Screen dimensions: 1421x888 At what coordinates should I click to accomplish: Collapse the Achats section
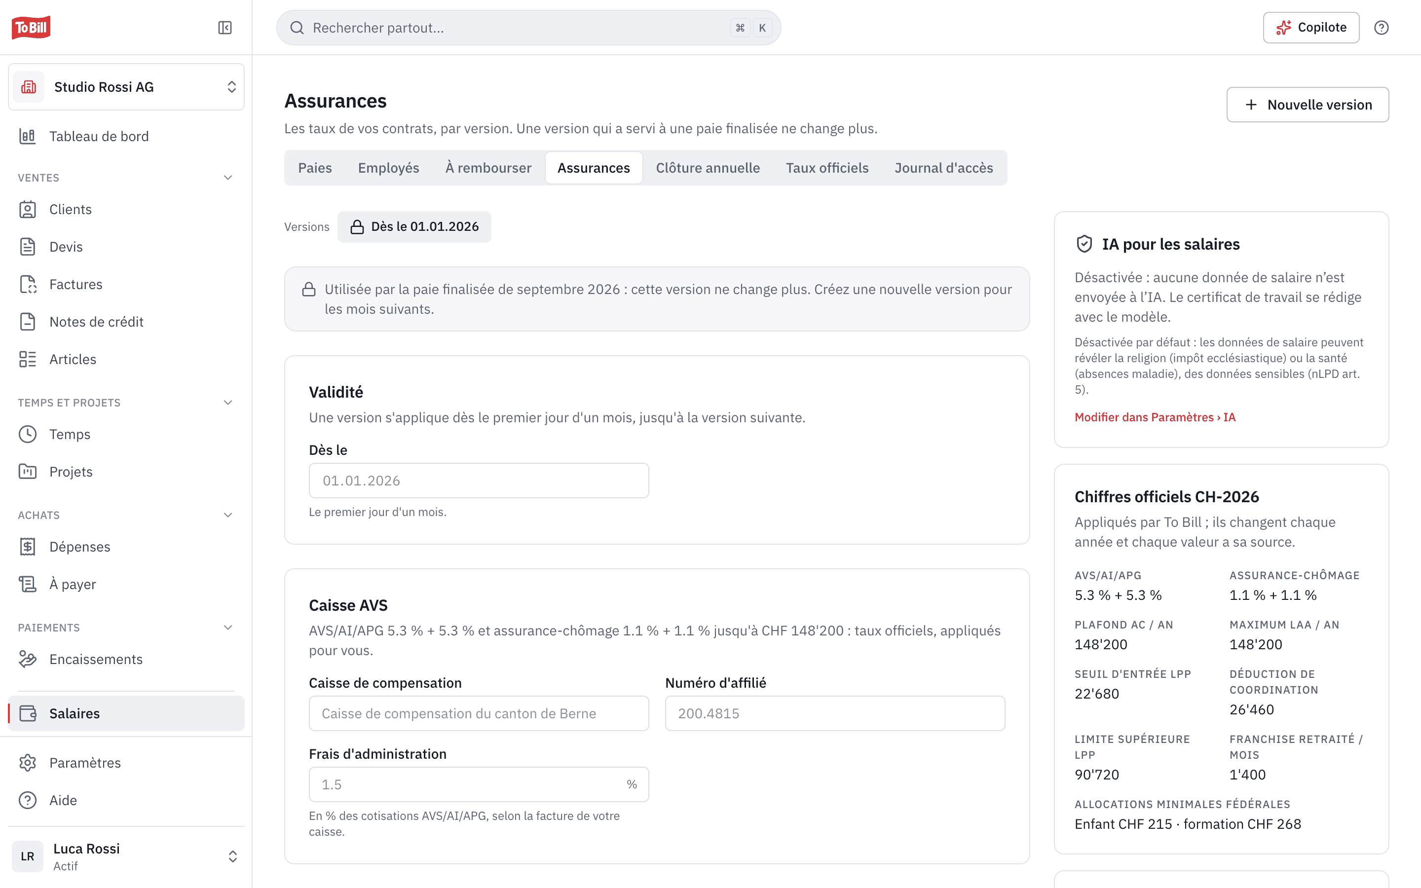tap(228, 515)
